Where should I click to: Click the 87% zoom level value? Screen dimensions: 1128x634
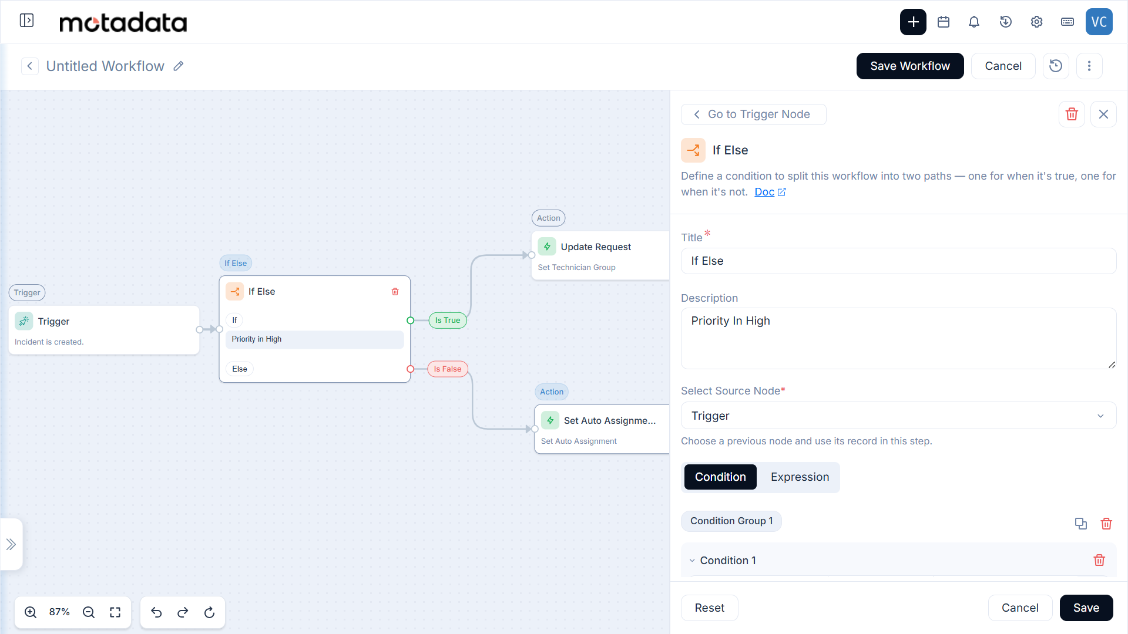coord(59,612)
